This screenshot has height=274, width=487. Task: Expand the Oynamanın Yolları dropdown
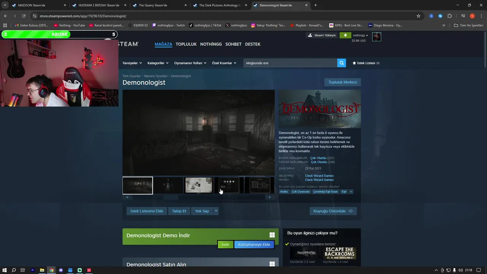point(190,63)
